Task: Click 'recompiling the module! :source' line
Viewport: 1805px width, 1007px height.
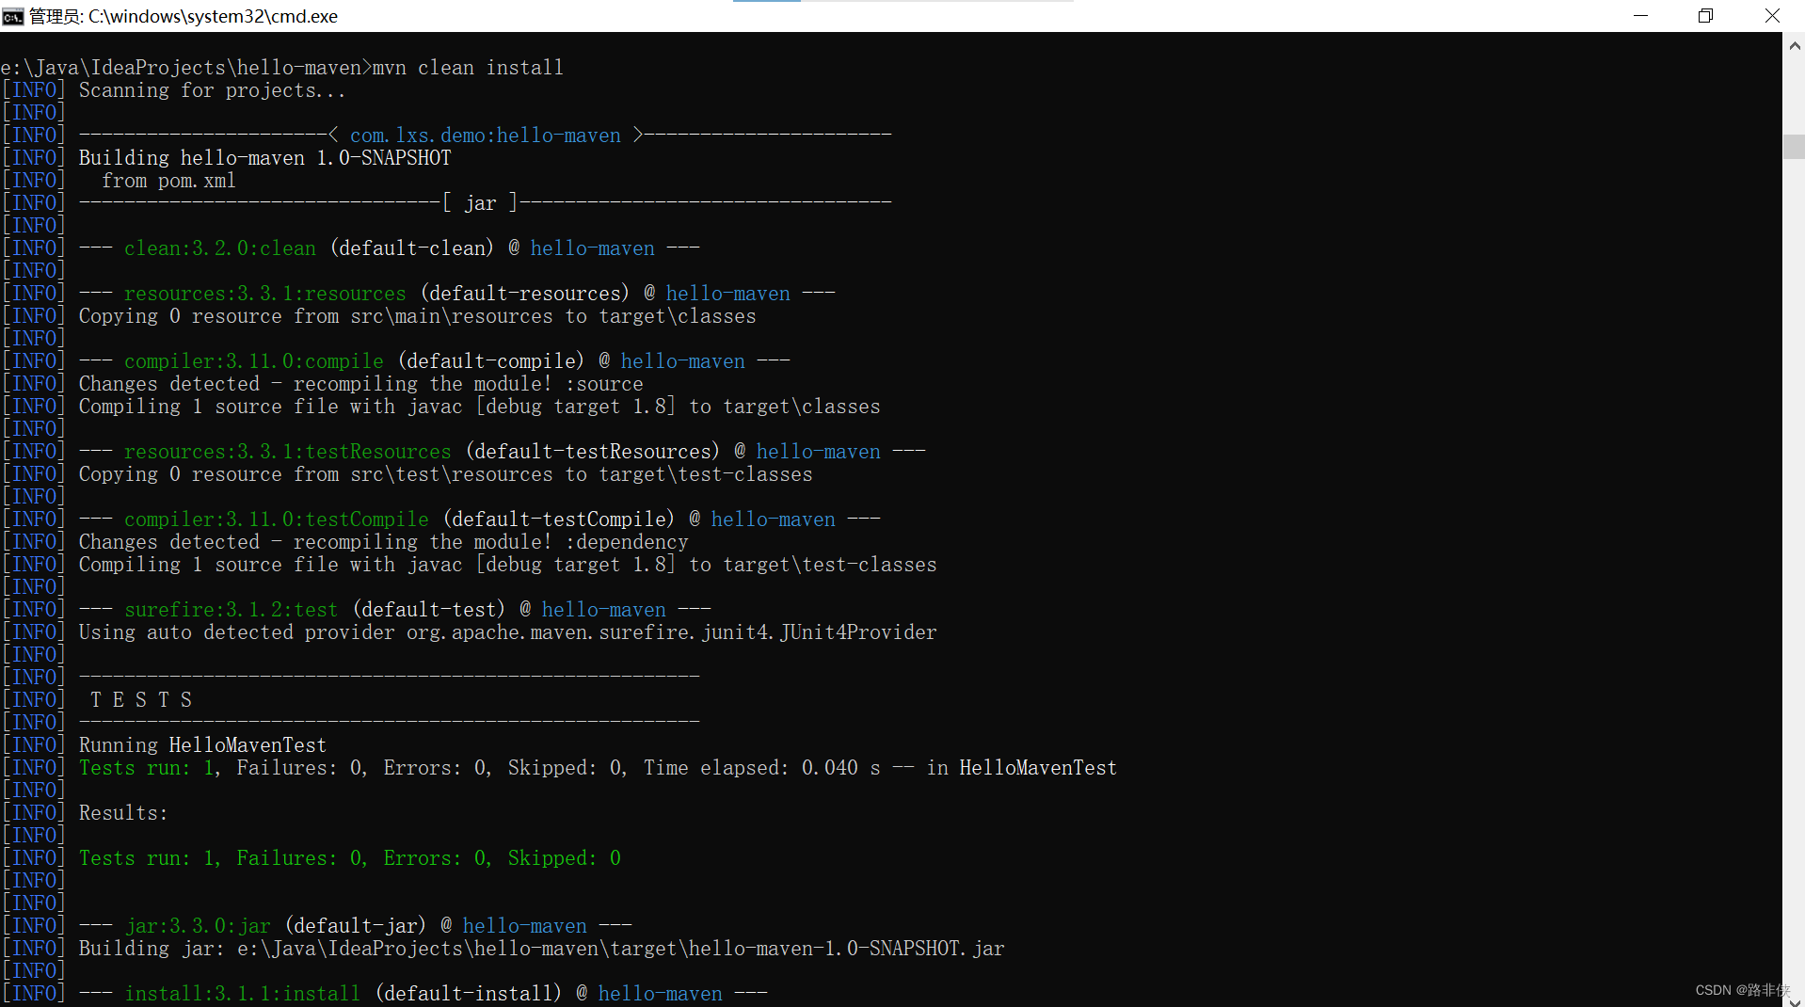Action: (x=360, y=384)
